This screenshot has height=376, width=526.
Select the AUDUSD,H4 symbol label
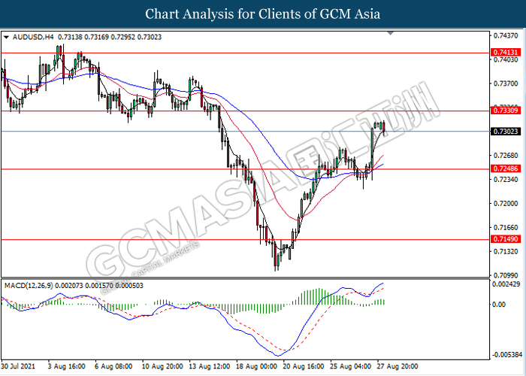31,36
